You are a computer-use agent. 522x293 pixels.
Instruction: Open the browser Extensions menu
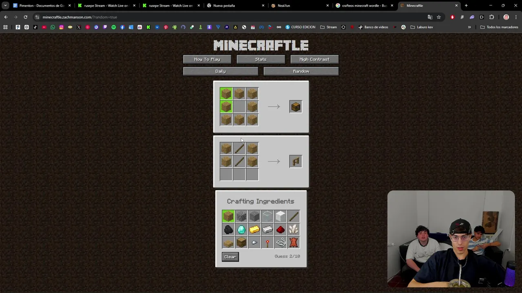(491, 17)
